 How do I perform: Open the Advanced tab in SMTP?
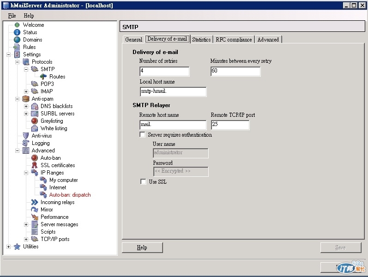tap(268, 39)
